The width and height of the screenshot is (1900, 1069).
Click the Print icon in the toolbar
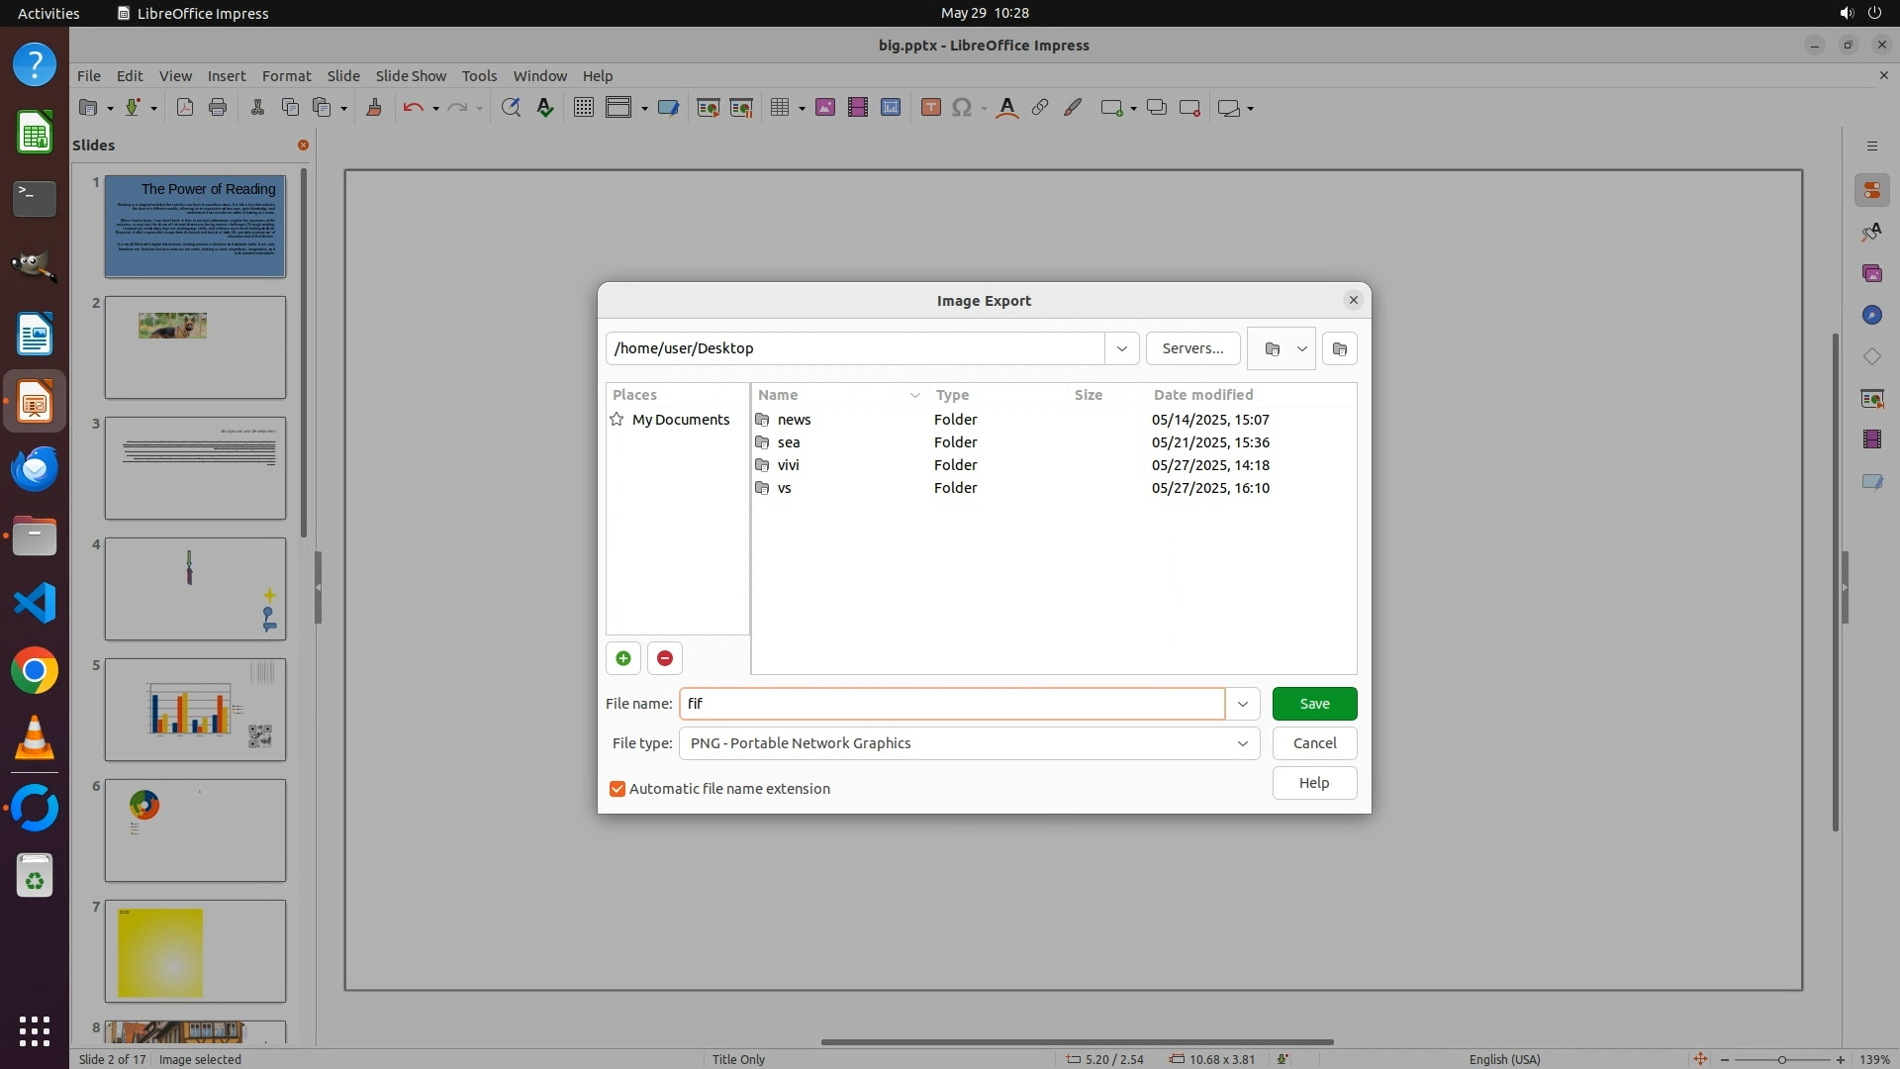(218, 108)
